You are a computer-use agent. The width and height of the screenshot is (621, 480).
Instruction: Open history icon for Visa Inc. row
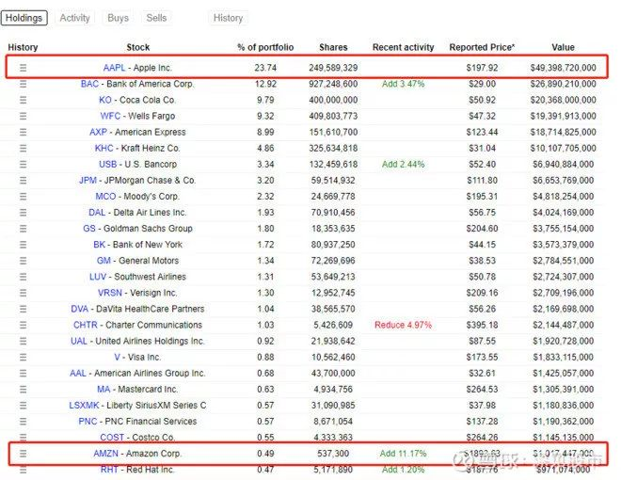tap(23, 358)
